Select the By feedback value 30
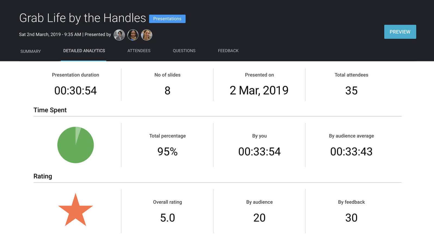Screen dimensions: 434x238 [x=351, y=218]
